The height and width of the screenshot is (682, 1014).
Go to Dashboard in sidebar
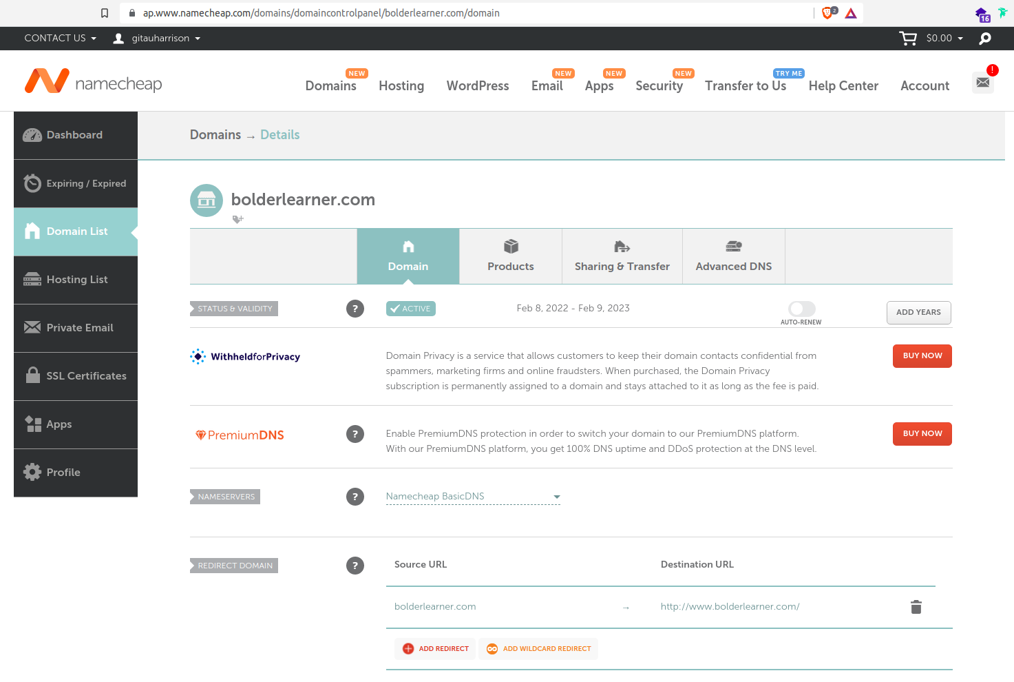(76, 136)
